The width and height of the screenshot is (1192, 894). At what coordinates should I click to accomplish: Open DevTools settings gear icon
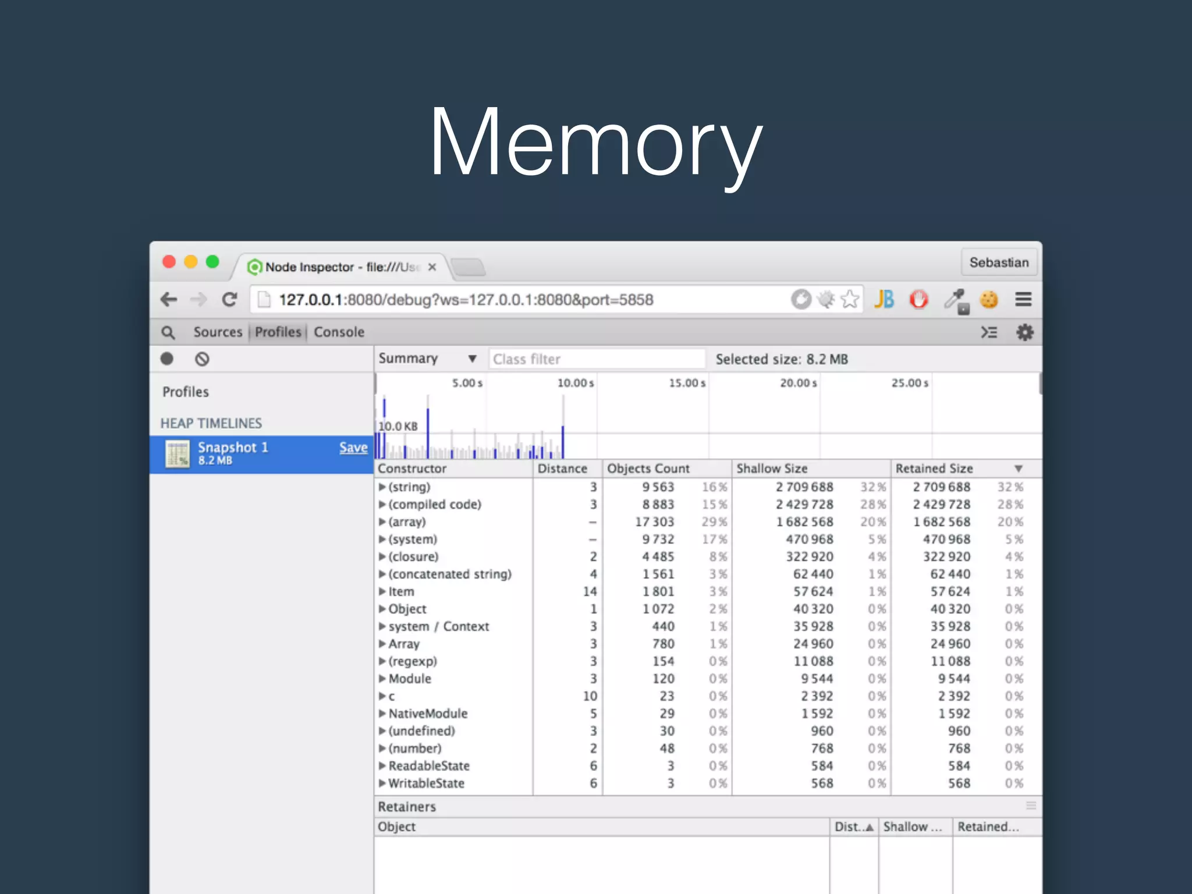pos(1024,332)
